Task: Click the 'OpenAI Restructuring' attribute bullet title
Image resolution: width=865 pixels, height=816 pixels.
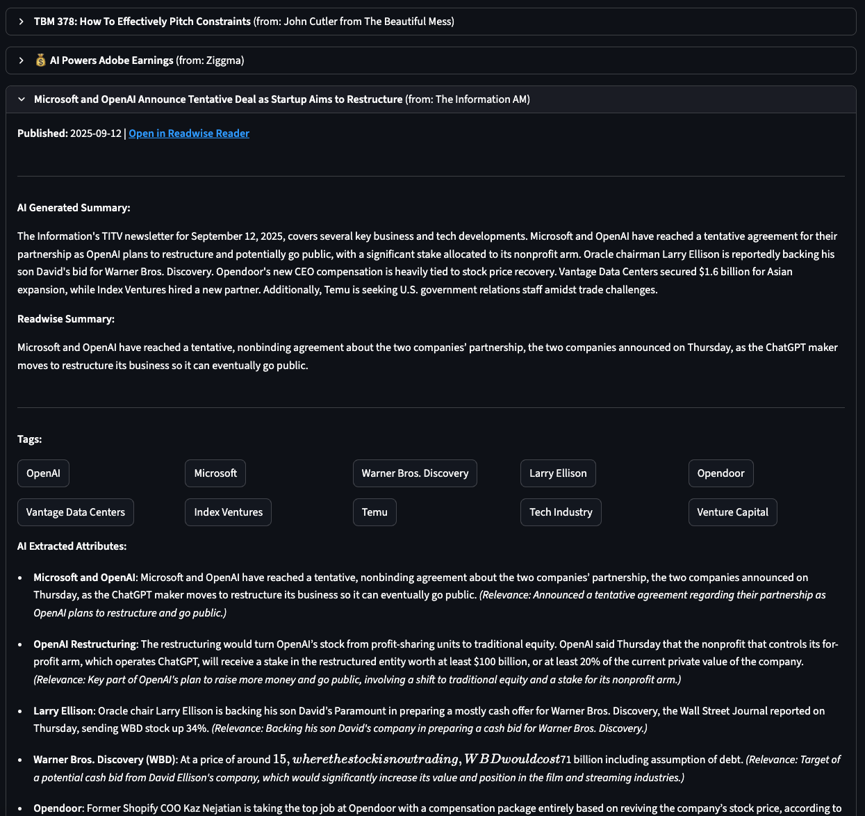Action: [85, 644]
